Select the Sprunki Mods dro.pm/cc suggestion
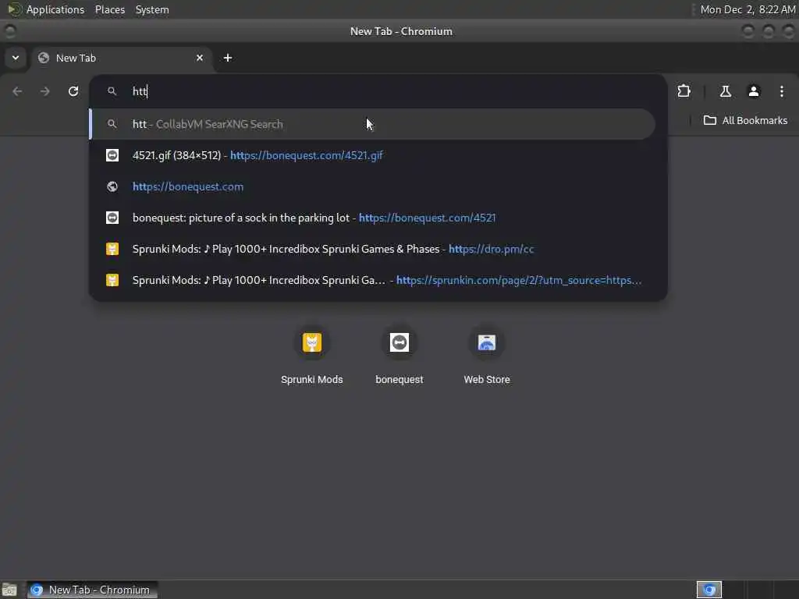Viewport: 799px width, 599px height. pos(372,249)
